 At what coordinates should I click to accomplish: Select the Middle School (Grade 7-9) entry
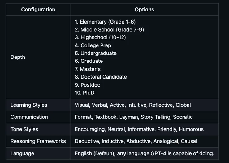109,30
